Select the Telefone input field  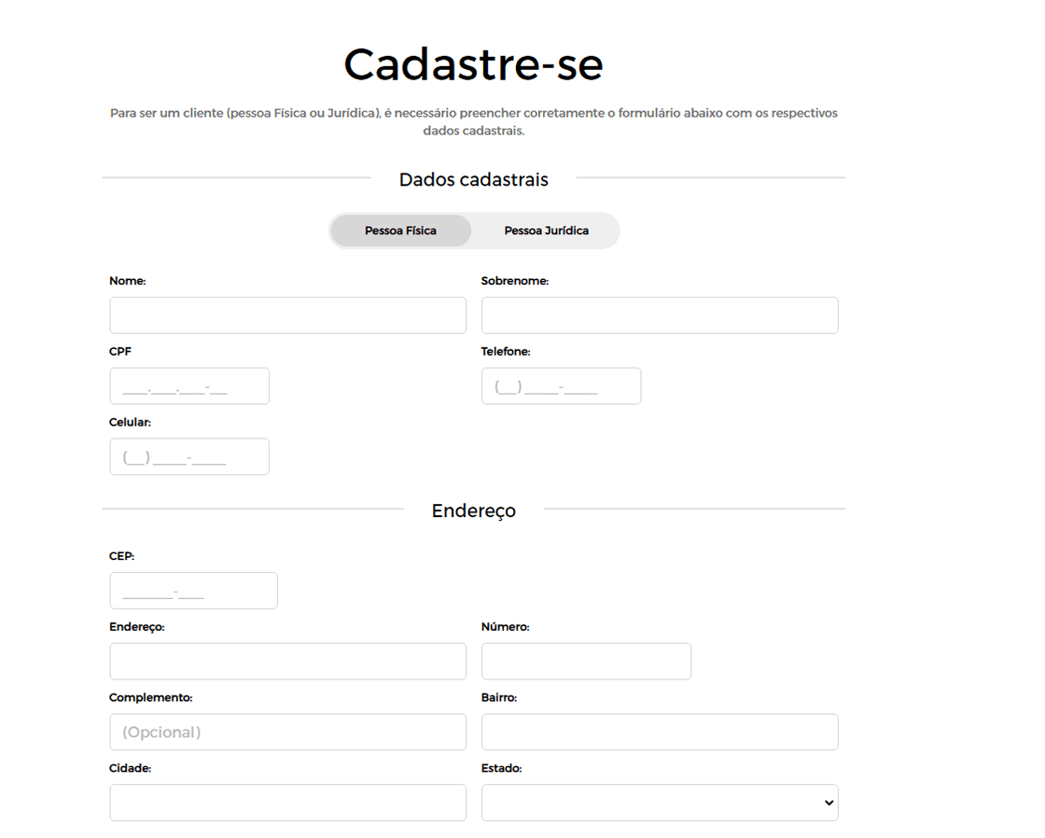561,386
